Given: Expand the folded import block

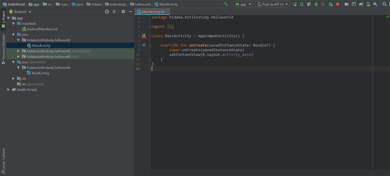Looking at the screenshot, I should click(x=170, y=27).
